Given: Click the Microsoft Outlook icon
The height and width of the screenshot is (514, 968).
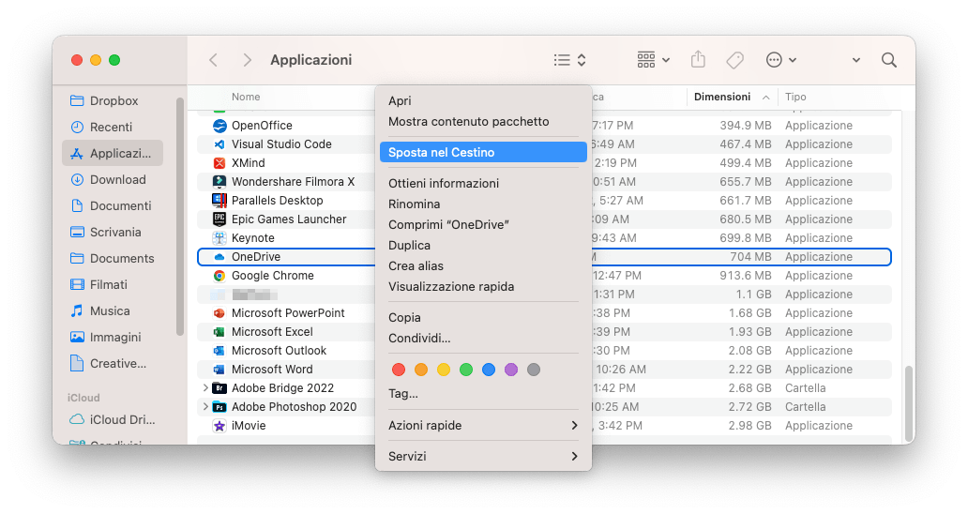Looking at the screenshot, I should pos(219,351).
